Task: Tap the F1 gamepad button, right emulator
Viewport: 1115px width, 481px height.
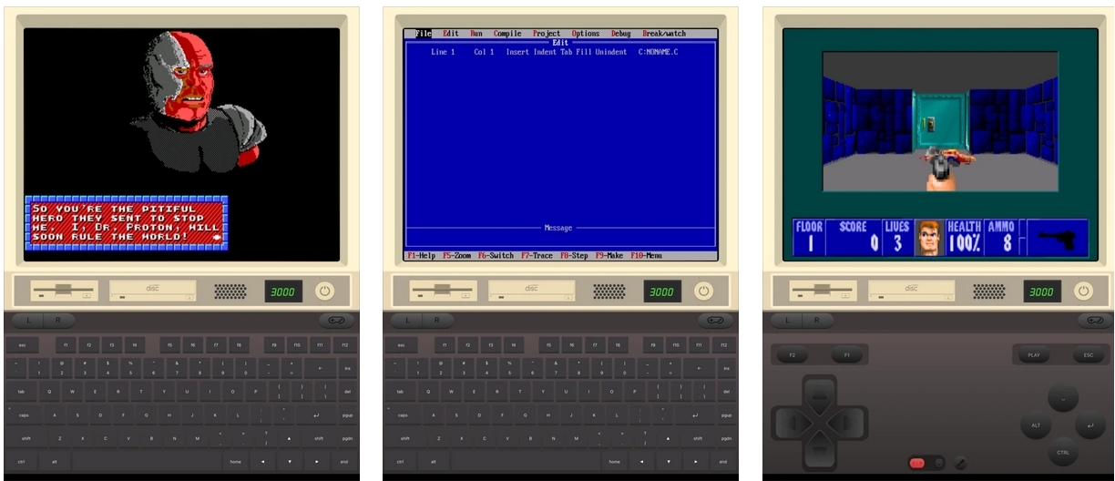Action: [x=846, y=355]
